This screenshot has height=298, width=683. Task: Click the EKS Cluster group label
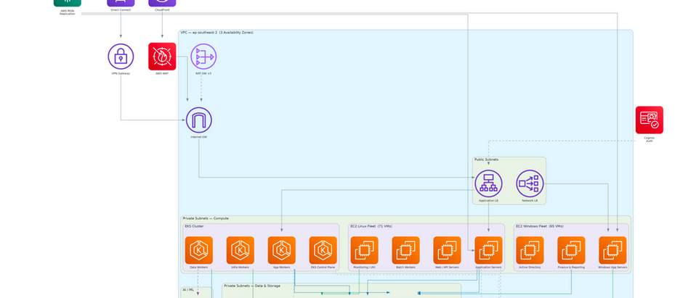click(x=194, y=226)
